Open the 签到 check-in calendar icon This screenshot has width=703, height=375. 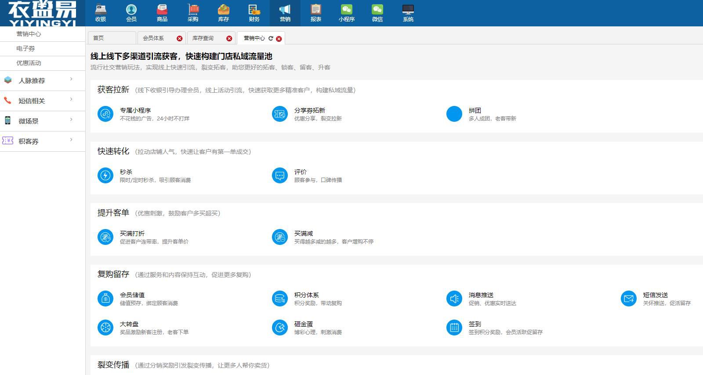pyautogui.click(x=454, y=328)
